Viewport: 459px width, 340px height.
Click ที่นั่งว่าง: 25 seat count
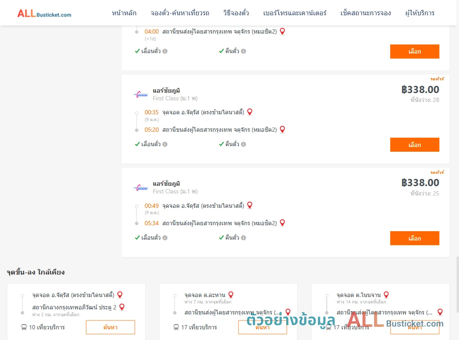click(x=425, y=193)
